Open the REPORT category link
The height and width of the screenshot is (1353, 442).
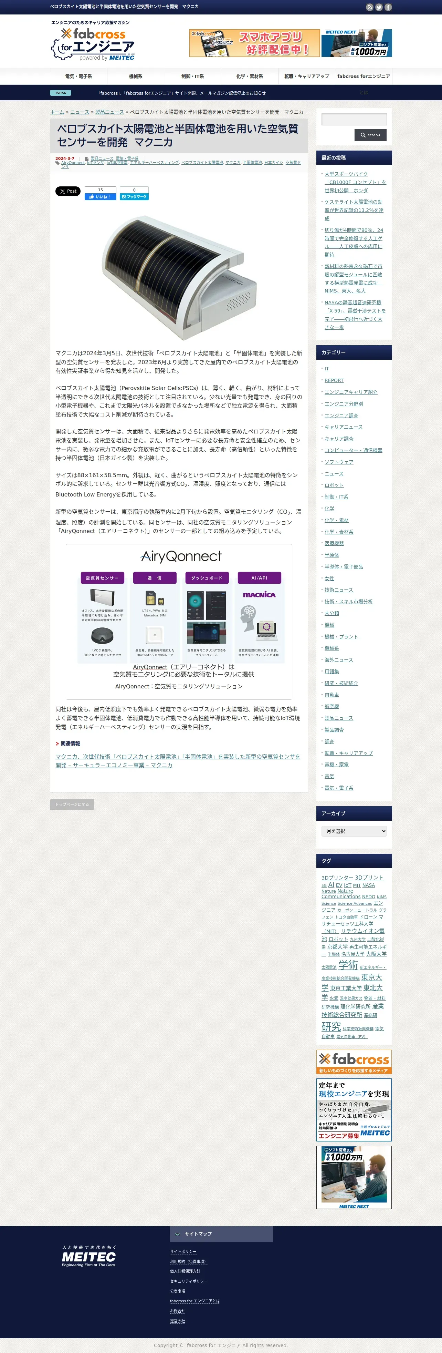pos(334,380)
